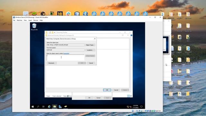This screenshot has width=206, height=116.
Task: Click the object type field
Action: (x=65, y=45)
